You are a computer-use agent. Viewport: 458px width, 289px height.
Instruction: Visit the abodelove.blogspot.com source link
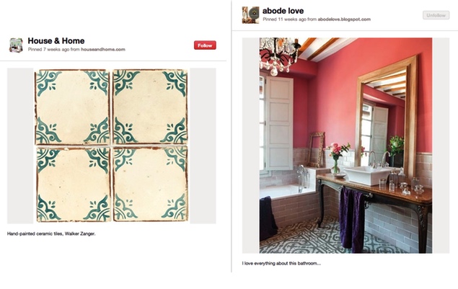click(x=344, y=19)
